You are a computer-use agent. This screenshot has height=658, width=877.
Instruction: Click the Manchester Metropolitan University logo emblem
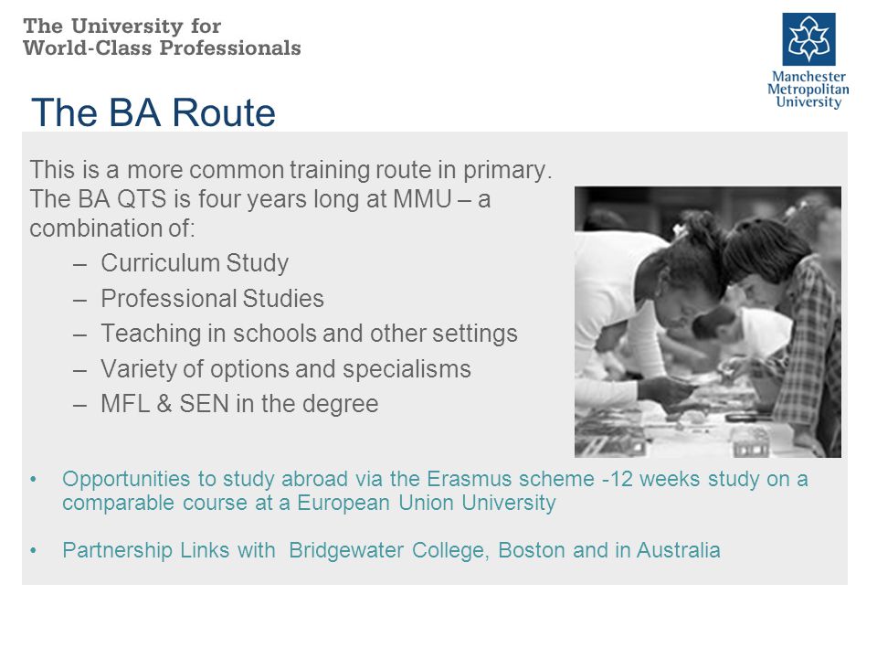(808, 39)
